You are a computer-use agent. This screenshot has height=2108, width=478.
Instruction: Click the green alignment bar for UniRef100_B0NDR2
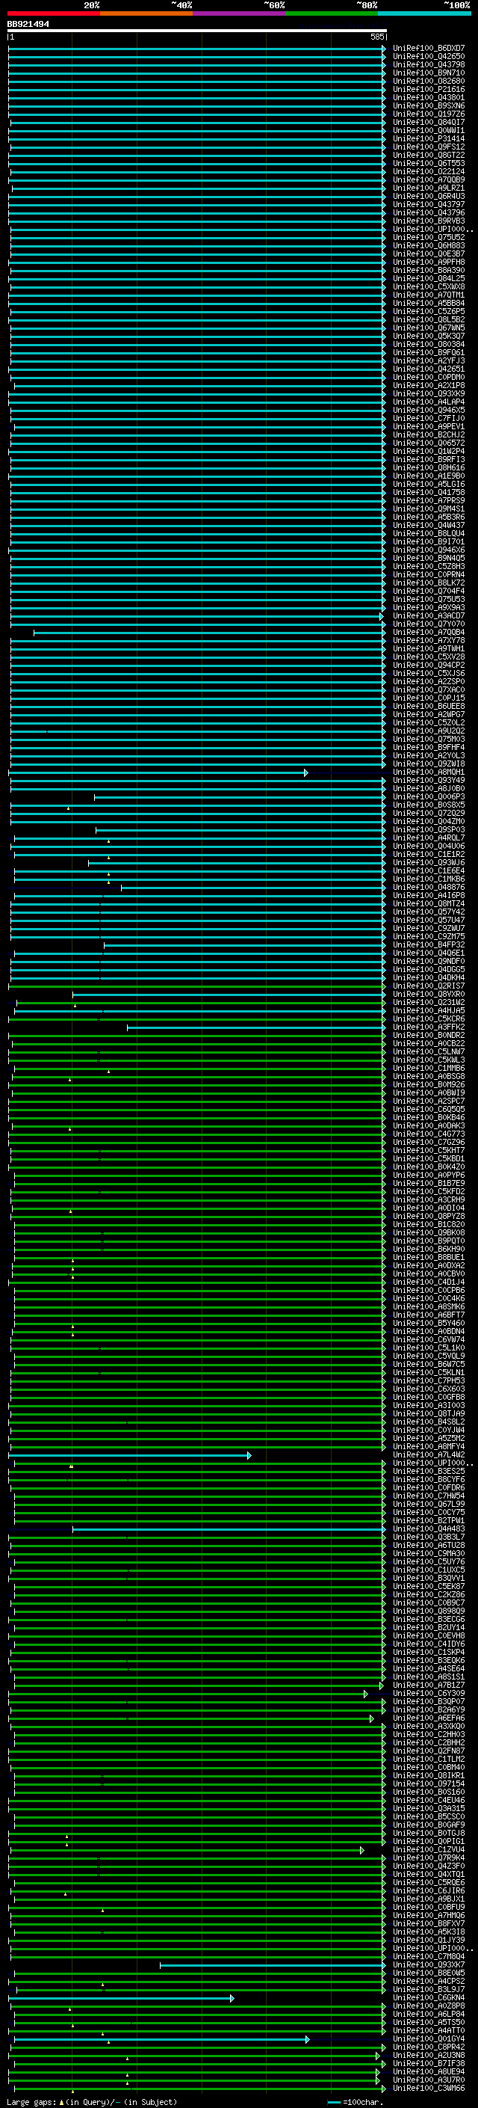tap(197, 1036)
